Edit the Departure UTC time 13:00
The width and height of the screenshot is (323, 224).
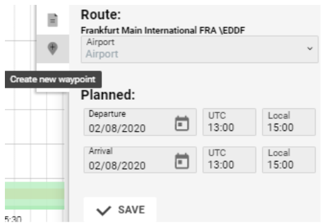pos(229,122)
